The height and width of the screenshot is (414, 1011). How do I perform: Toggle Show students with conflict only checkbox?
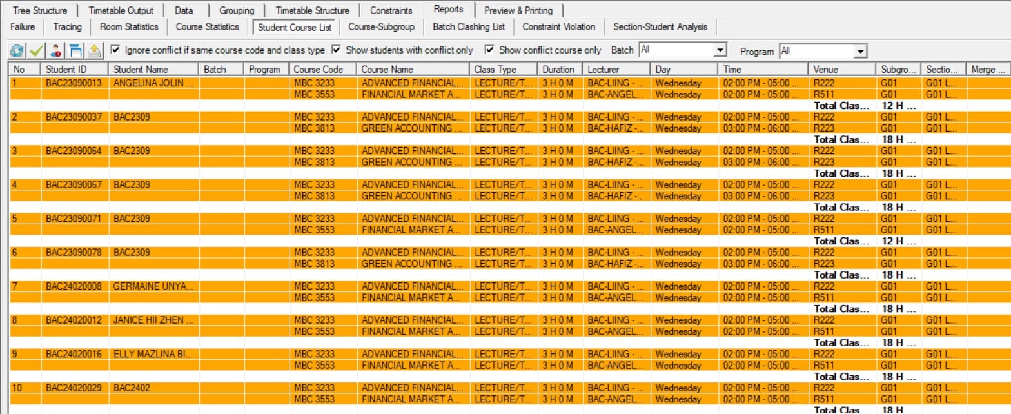(x=336, y=50)
